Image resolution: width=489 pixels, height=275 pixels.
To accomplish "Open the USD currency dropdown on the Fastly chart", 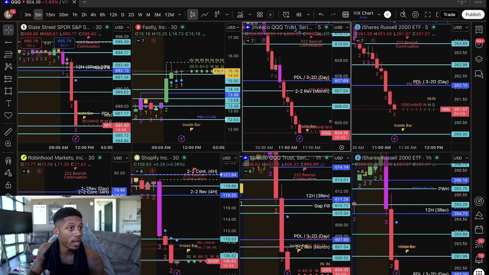I will pyautogui.click(x=233, y=27).
